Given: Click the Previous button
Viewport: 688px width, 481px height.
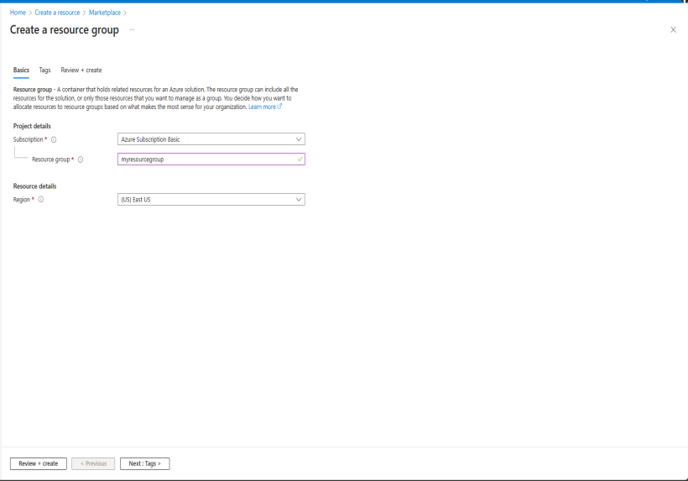Looking at the screenshot, I should (x=93, y=464).
